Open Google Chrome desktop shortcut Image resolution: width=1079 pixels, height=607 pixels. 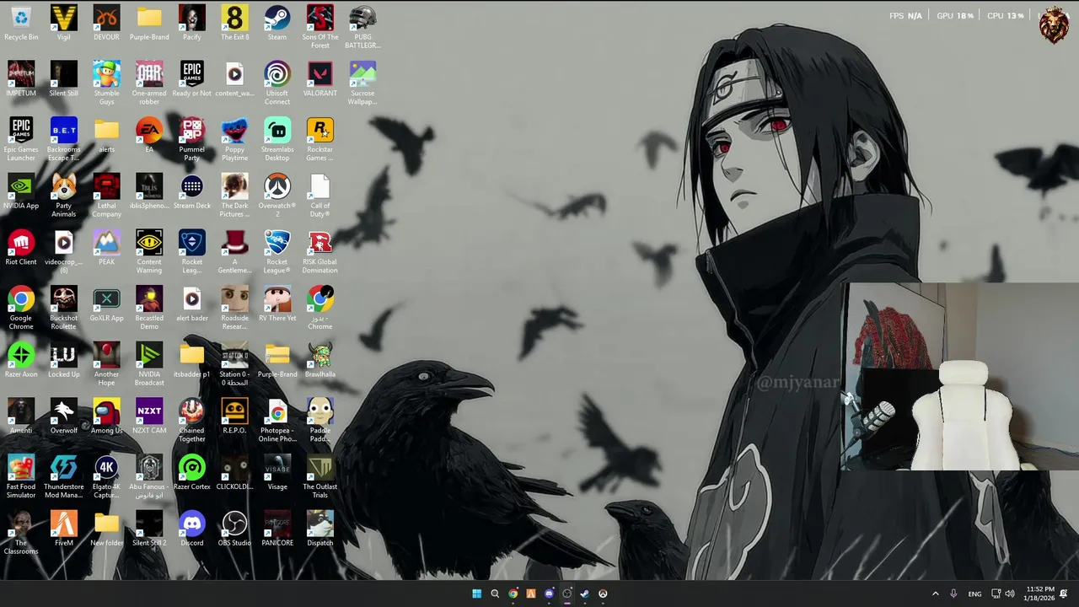pyautogui.click(x=21, y=309)
